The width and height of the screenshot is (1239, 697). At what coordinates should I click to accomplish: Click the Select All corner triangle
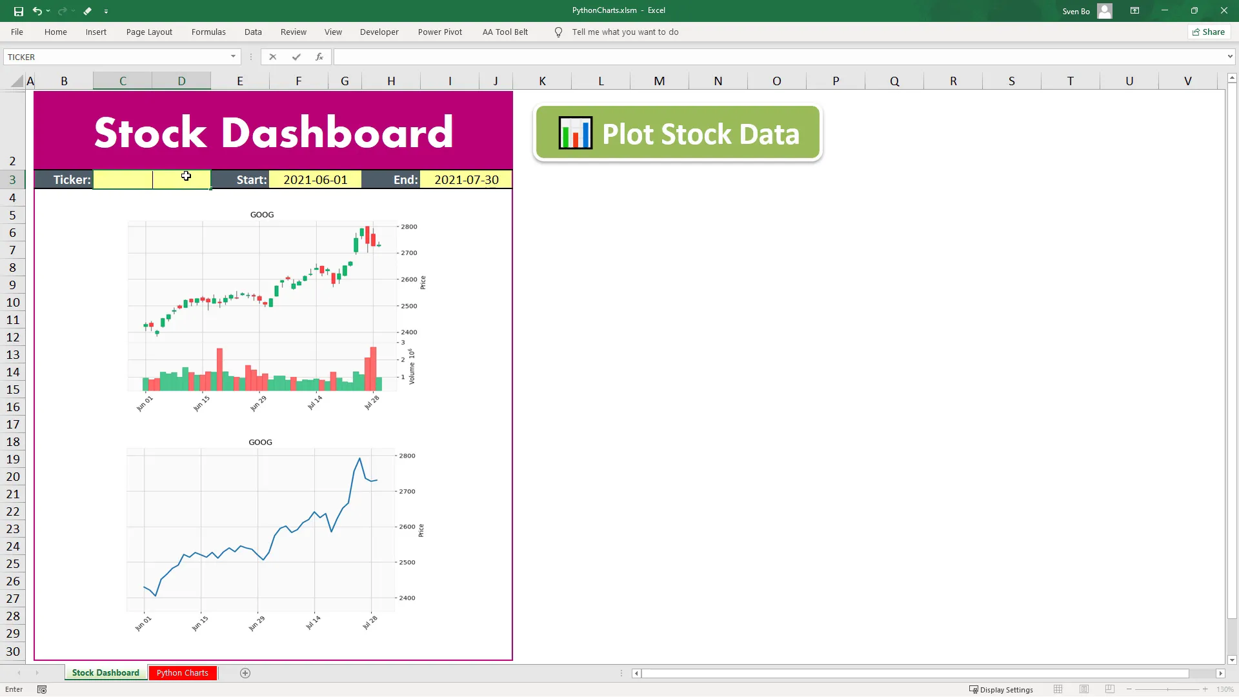click(x=17, y=81)
